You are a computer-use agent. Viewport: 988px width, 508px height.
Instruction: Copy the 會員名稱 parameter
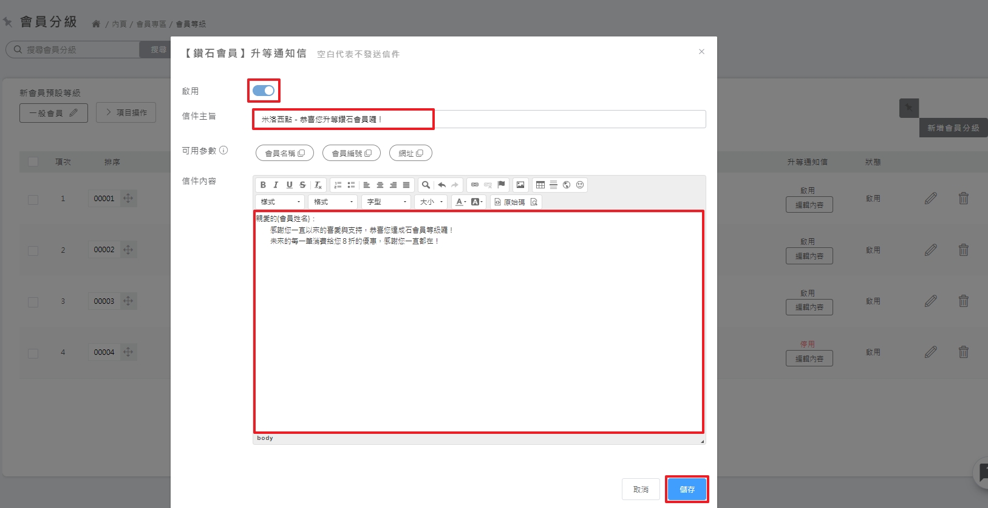point(285,153)
